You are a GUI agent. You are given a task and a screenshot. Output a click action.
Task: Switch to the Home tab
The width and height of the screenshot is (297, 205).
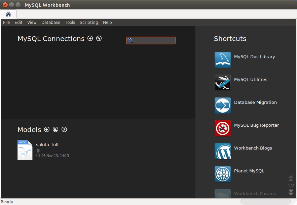[x=8, y=14]
